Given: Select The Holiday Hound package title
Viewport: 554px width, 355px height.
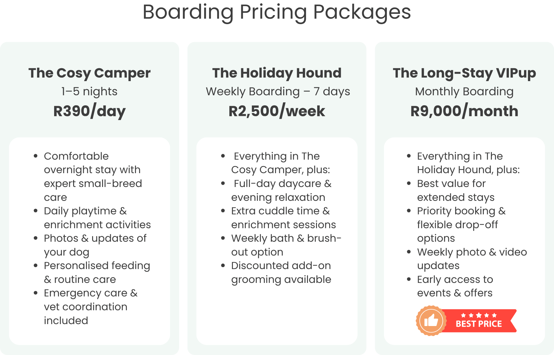Looking at the screenshot, I should point(277,73).
